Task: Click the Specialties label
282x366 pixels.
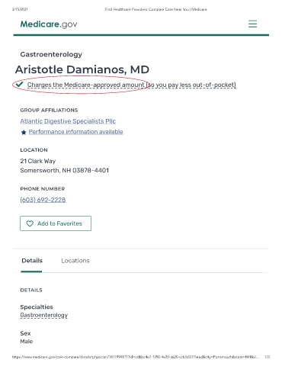Action: 37,307
